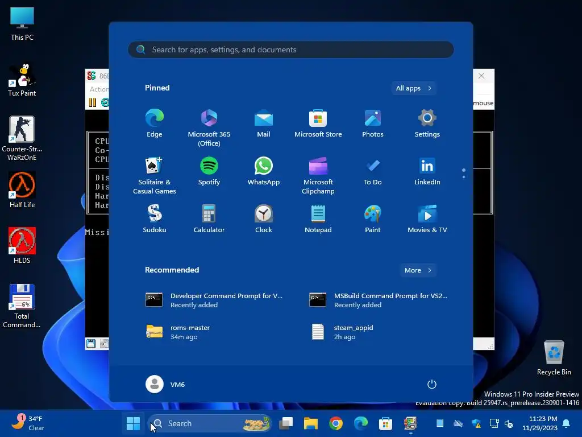Viewport: 582px width, 437px height.
Task: Open VM6 user account menu
Action: click(165, 384)
